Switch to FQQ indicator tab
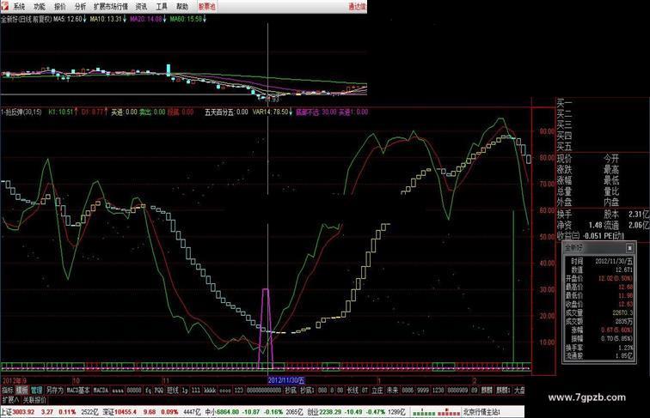 pos(159,390)
